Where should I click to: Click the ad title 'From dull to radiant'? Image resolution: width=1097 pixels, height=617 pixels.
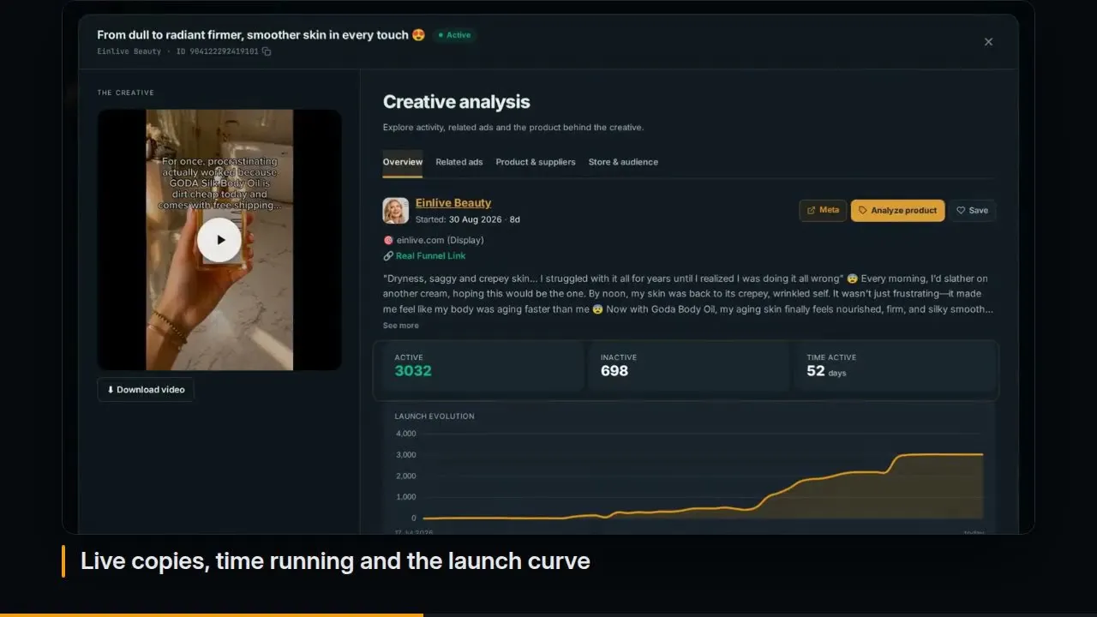pyautogui.click(x=261, y=35)
